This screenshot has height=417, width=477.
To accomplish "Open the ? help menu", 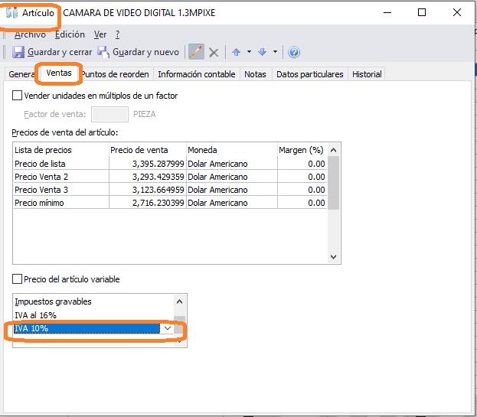I will (x=117, y=34).
